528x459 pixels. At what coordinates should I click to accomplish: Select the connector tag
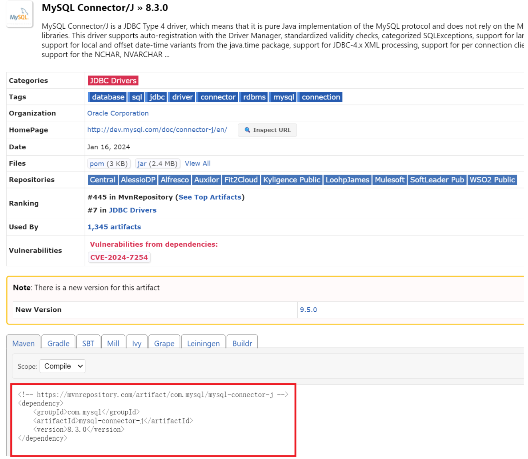[218, 97]
